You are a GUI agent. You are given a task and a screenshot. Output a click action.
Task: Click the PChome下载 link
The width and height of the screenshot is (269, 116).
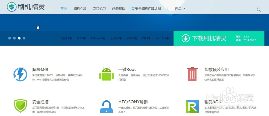coord(98,38)
